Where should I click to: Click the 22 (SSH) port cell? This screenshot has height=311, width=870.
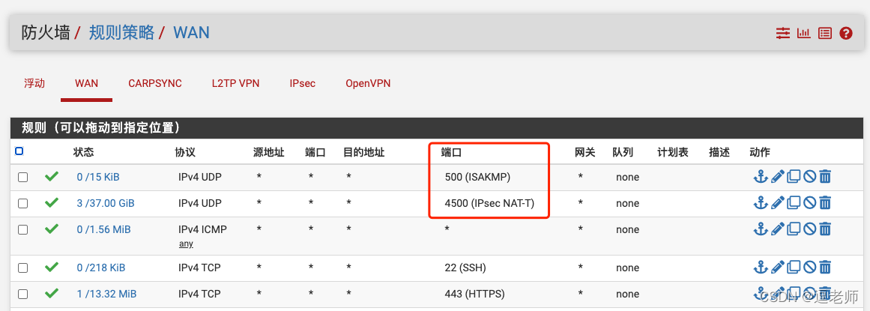(x=465, y=268)
